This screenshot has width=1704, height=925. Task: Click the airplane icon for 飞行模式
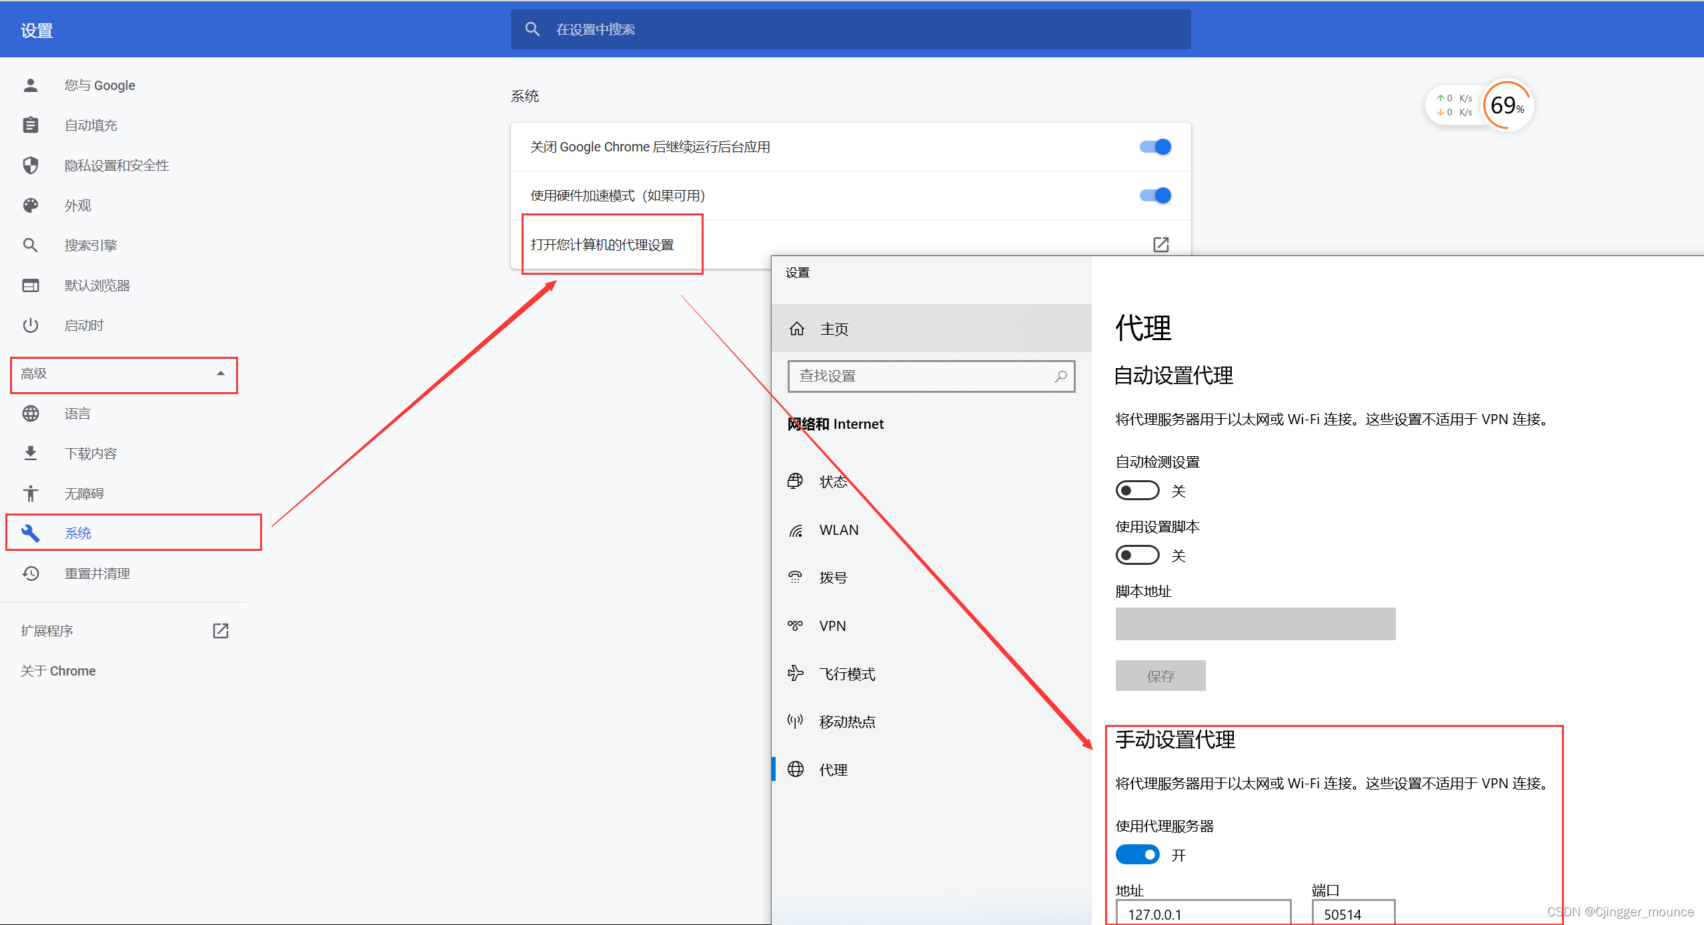(795, 674)
